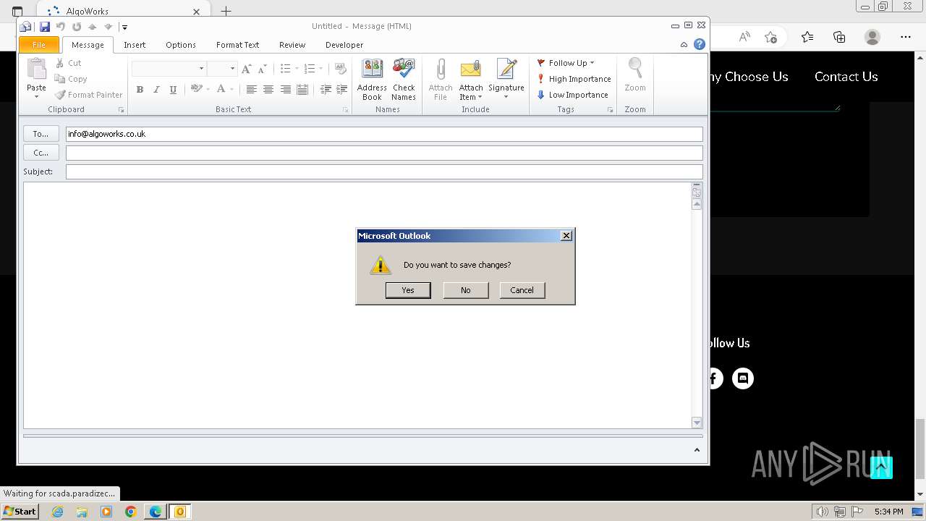This screenshot has height=521, width=926.
Task: Cancel the Microsoft Outlook dialog
Action: click(x=522, y=290)
